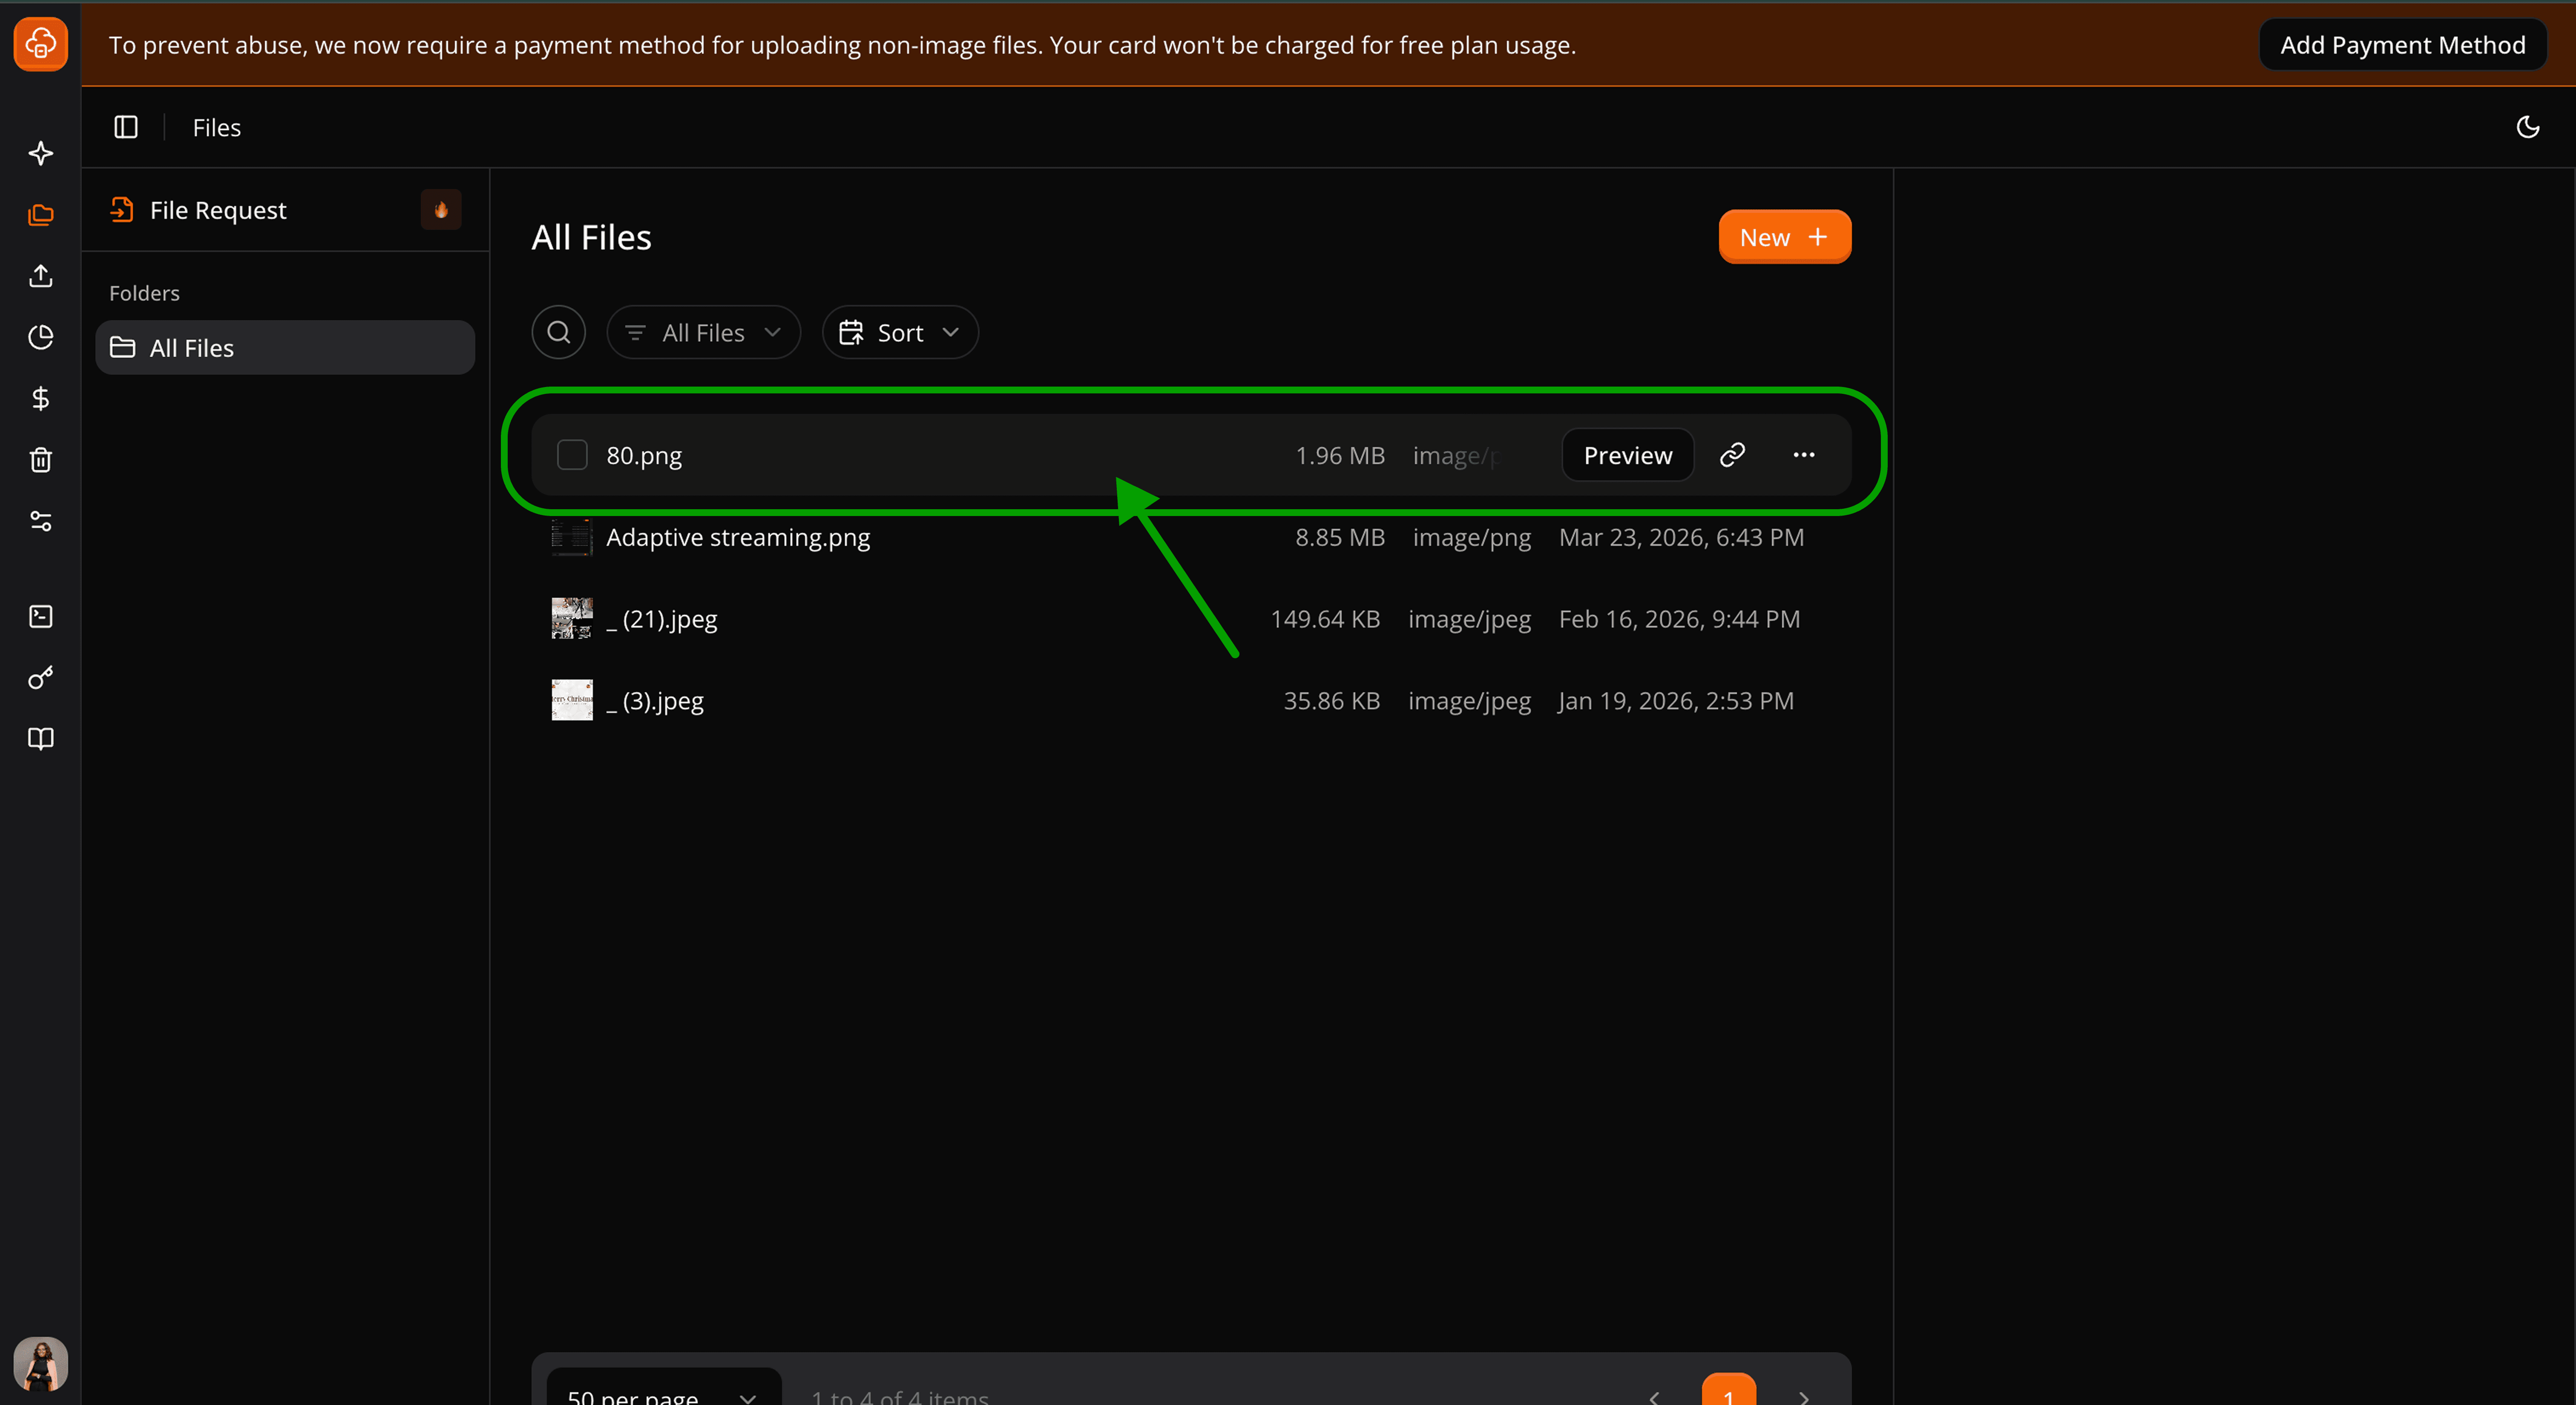
Task: Open the sparkle AI icon in sidebar
Action: [x=40, y=153]
